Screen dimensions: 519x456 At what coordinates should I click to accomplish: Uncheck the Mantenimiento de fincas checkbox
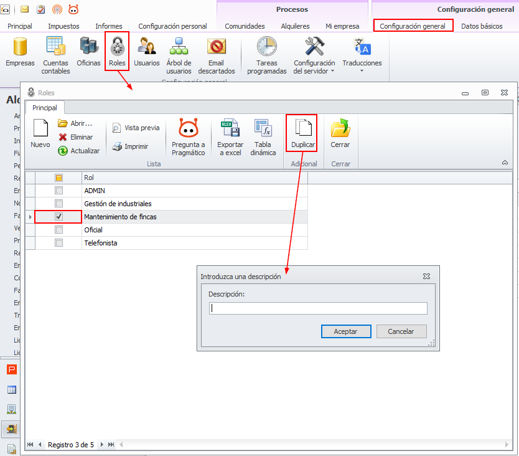point(58,216)
